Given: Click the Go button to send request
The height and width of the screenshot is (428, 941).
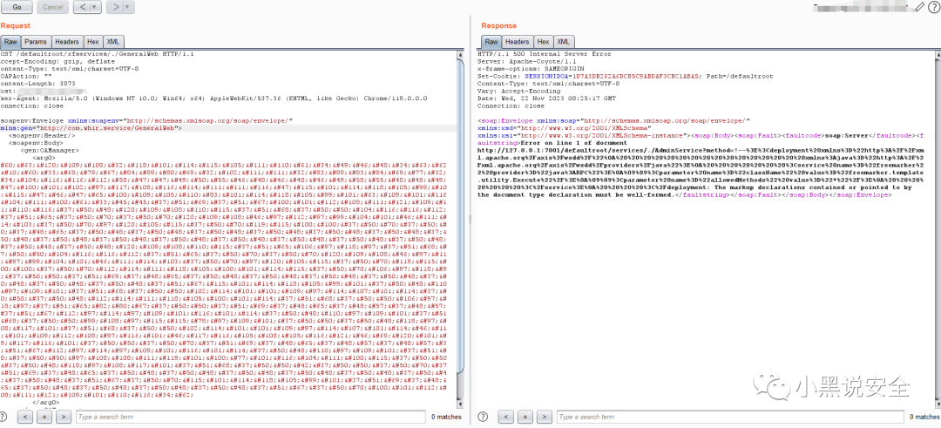Looking at the screenshot, I should pos(17,7).
